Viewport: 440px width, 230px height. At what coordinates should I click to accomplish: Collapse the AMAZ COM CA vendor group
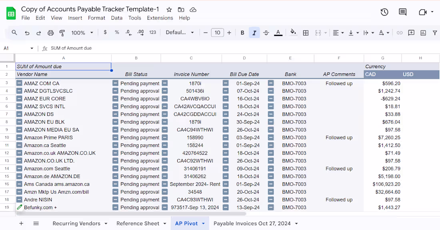click(x=19, y=83)
